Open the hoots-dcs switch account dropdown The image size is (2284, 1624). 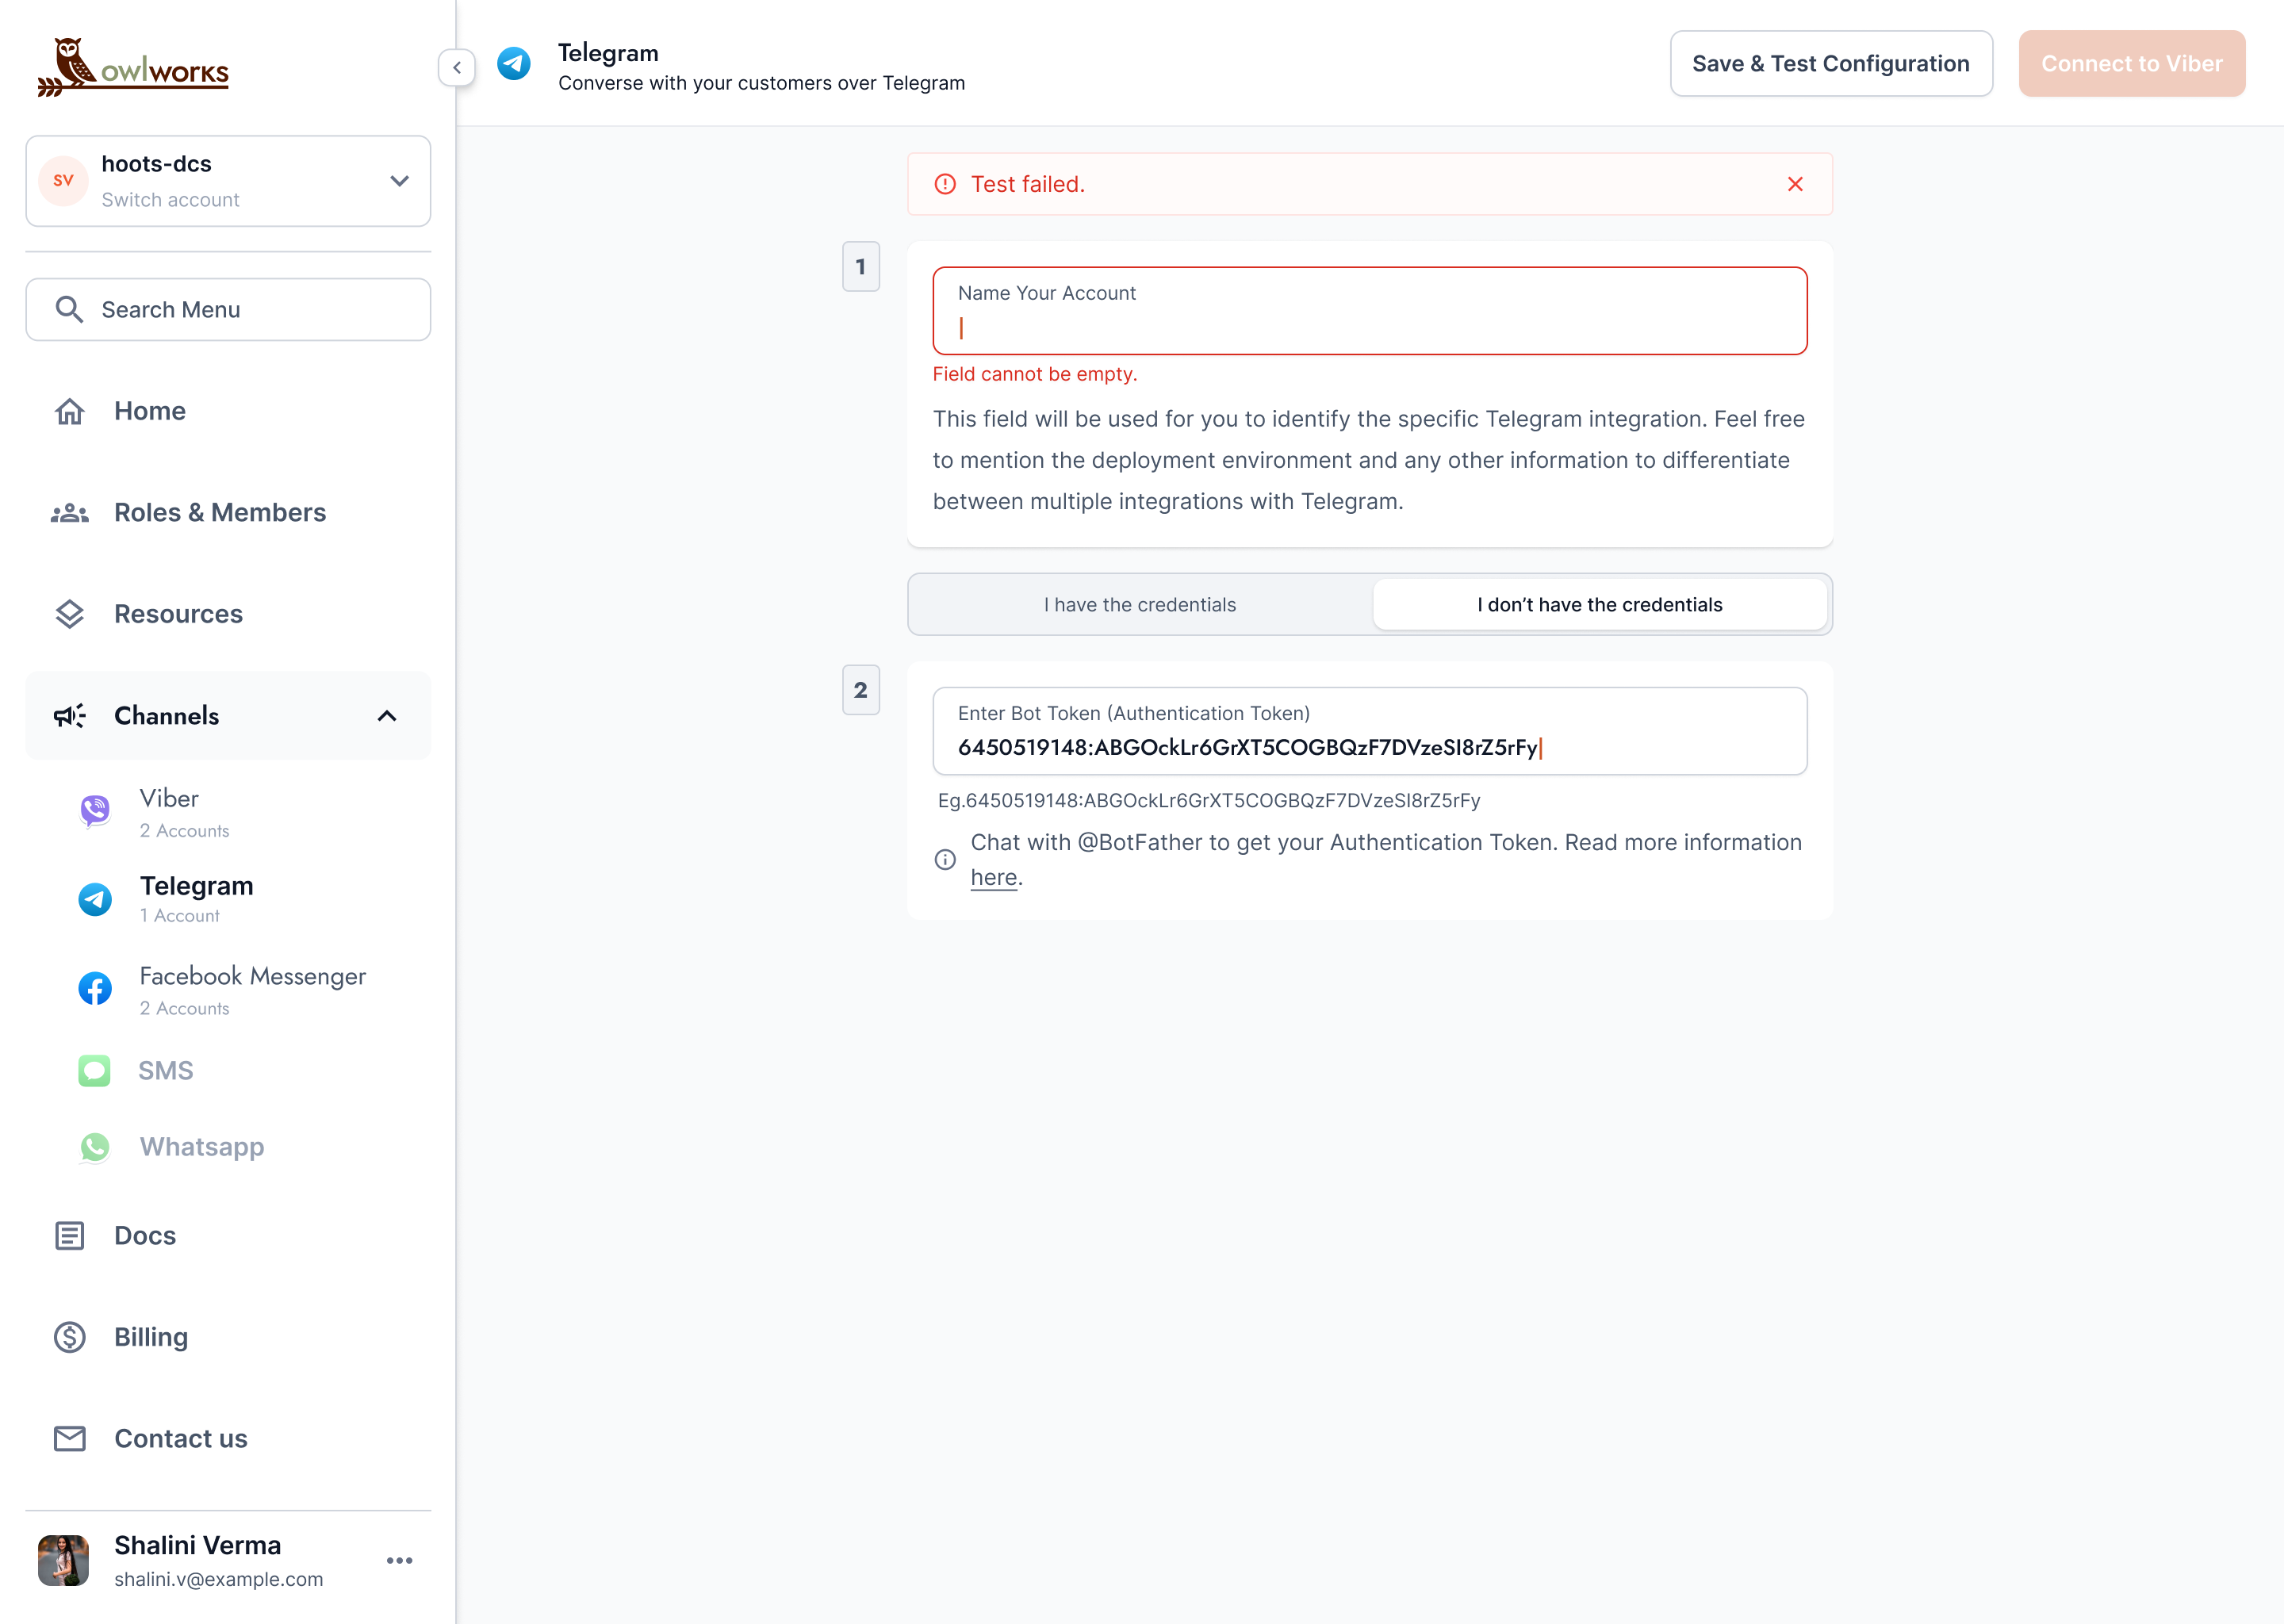[399, 181]
